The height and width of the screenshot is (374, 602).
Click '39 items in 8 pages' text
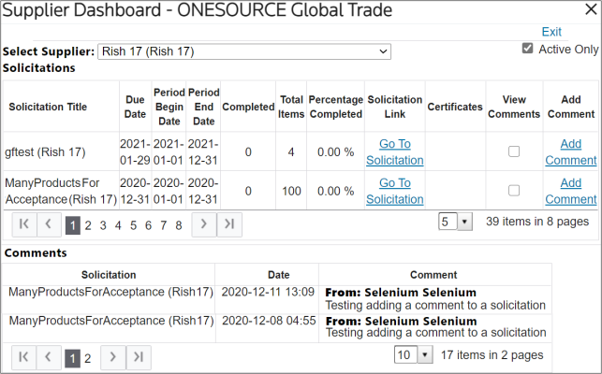[x=537, y=222]
